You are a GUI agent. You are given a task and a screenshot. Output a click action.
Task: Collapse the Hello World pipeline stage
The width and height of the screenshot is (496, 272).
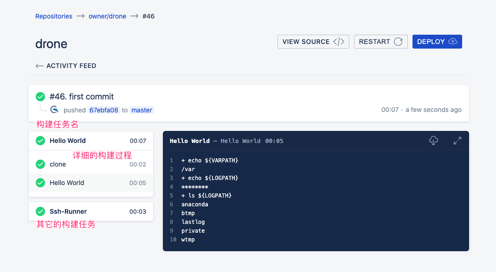91,141
